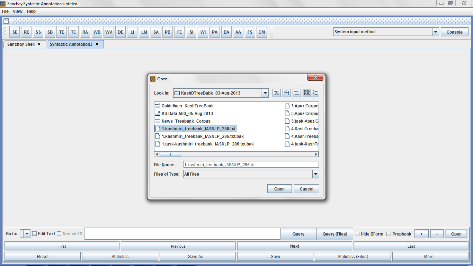
Task: Click the Next navigation button
Action: [x=295, y=246]
